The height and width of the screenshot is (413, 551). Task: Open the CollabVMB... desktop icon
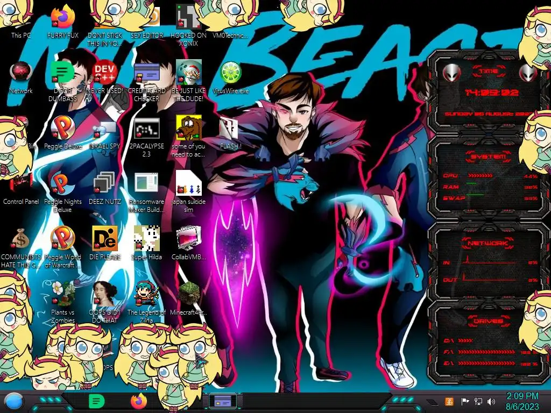coord(188,244)
